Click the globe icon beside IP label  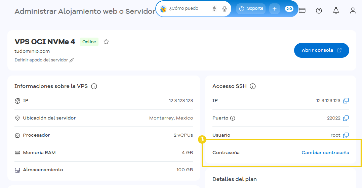tap(17, 101)
